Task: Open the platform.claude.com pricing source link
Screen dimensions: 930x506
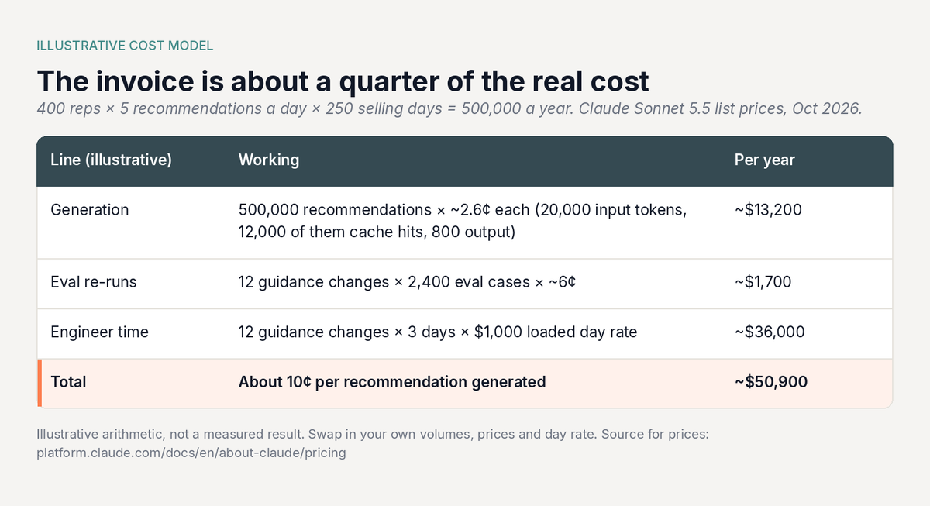Action: click(191, 453)
